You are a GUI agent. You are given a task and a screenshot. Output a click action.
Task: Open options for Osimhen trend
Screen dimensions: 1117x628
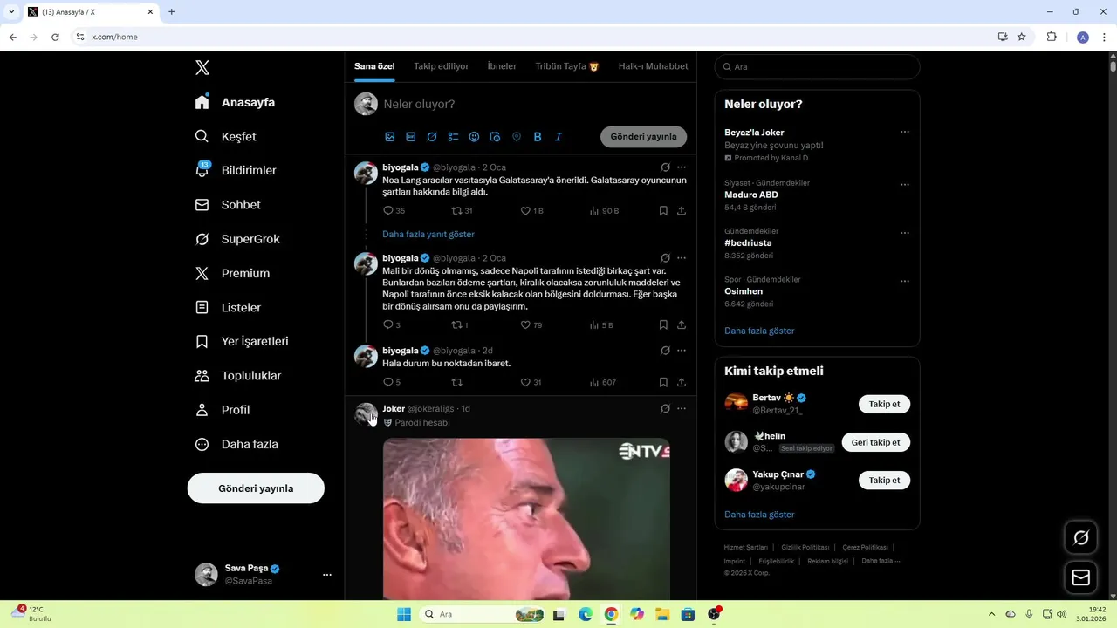tap(905, 281)
